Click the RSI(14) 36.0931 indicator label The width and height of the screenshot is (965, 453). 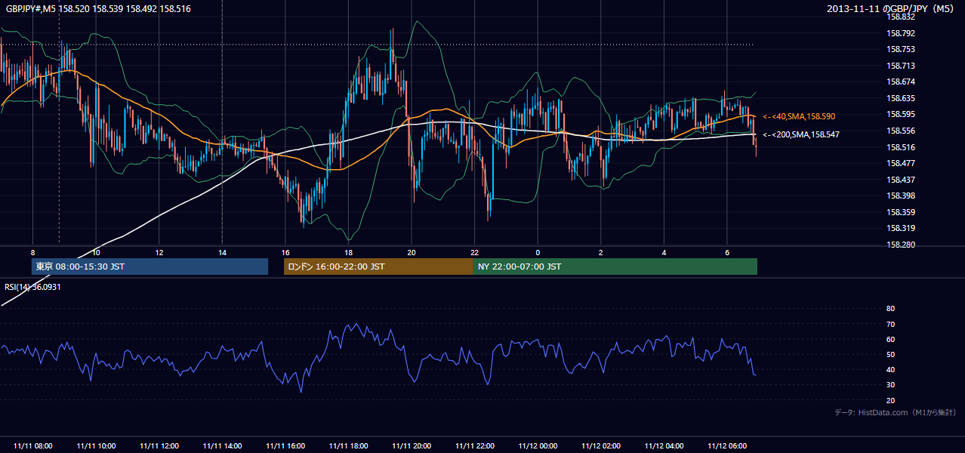pos(32,287)
